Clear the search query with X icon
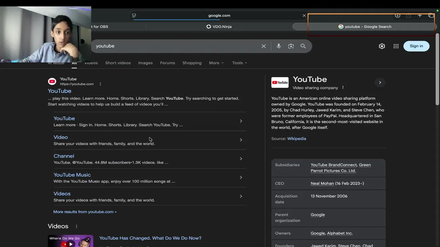Viewport: 440px width, 247px height. [x=264, y=46]
